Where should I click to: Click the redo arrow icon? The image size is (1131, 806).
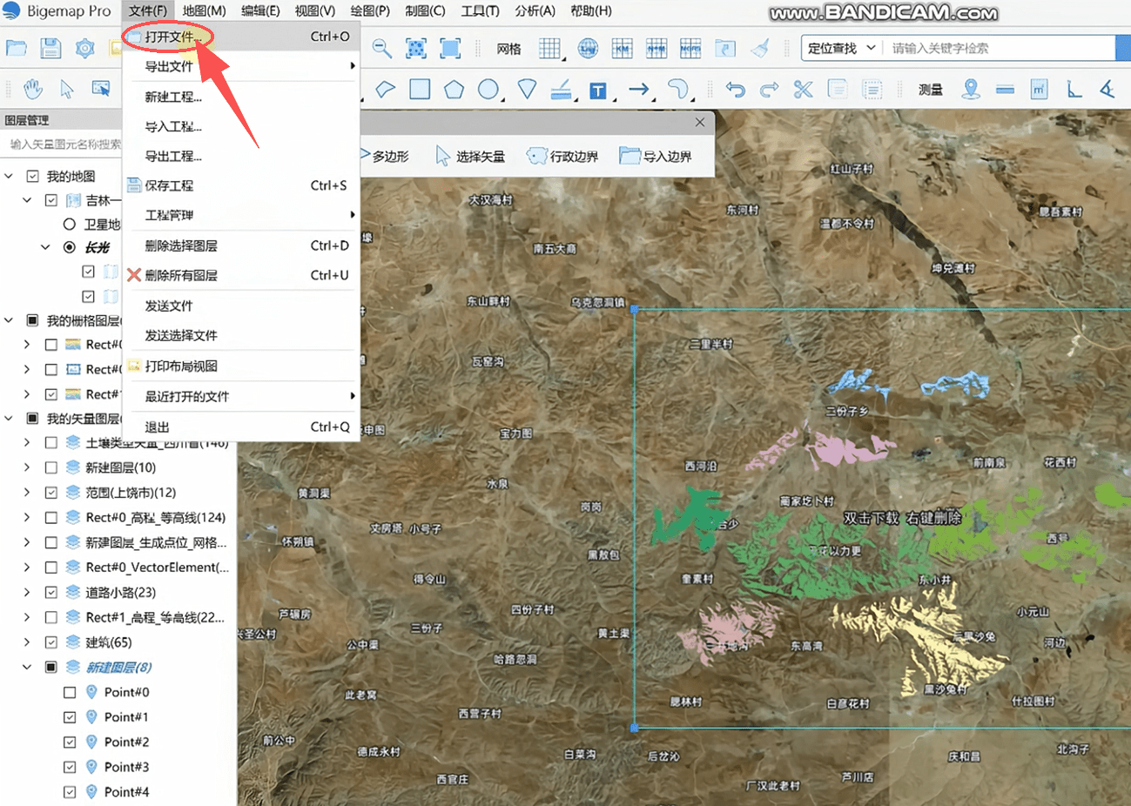coord(770,89)
